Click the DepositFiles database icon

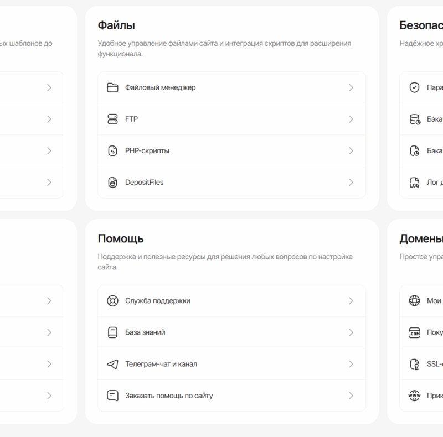tap(112, 183)
